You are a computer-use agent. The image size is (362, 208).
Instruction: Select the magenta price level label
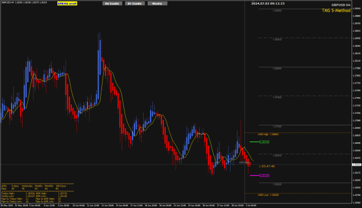coord(264,176)
